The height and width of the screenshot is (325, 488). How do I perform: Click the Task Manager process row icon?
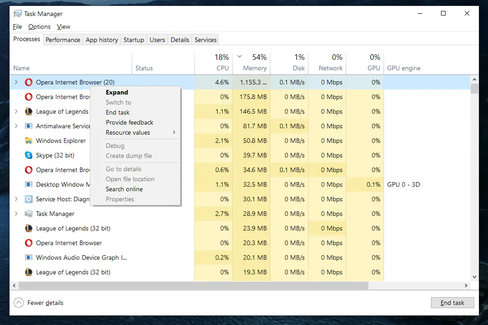pyautogui.click(x=29, y=214)
